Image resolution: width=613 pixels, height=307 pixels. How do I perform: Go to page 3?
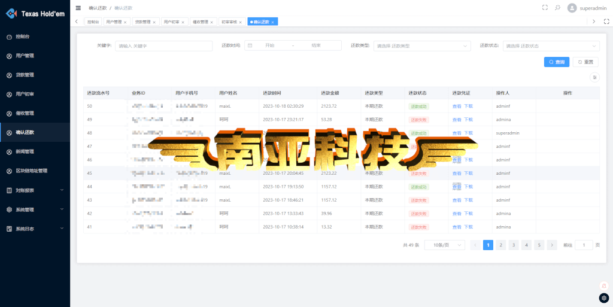click(514, 245)
